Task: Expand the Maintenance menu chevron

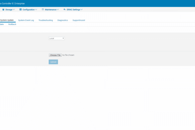Action: (58, 9)
